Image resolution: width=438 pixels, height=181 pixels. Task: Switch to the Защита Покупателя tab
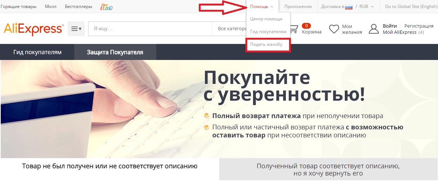click(x=115, y=52)
